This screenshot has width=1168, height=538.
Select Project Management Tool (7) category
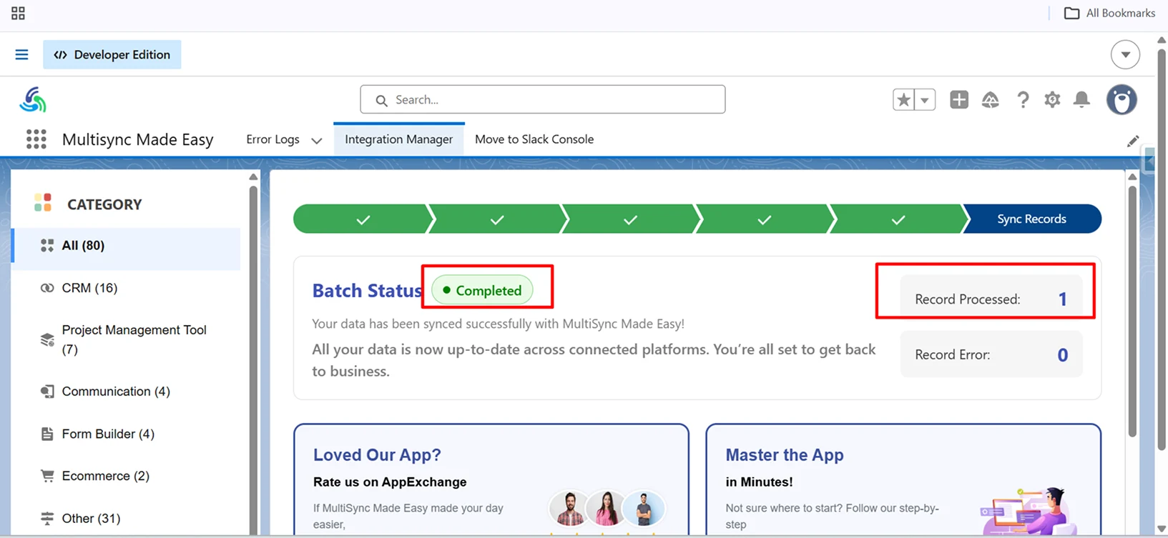pos(126,339)
